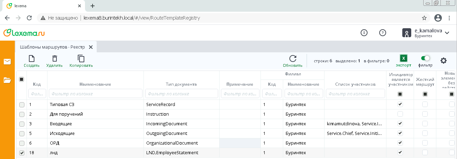Click the Копировать copy icon
The image size is (457, 159).
coord(81,59)
